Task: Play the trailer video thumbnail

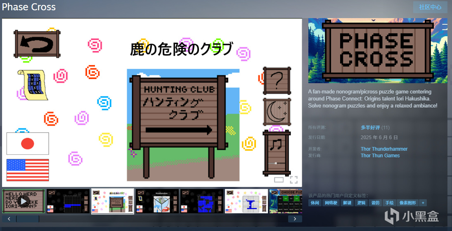Action: [24, 201]
